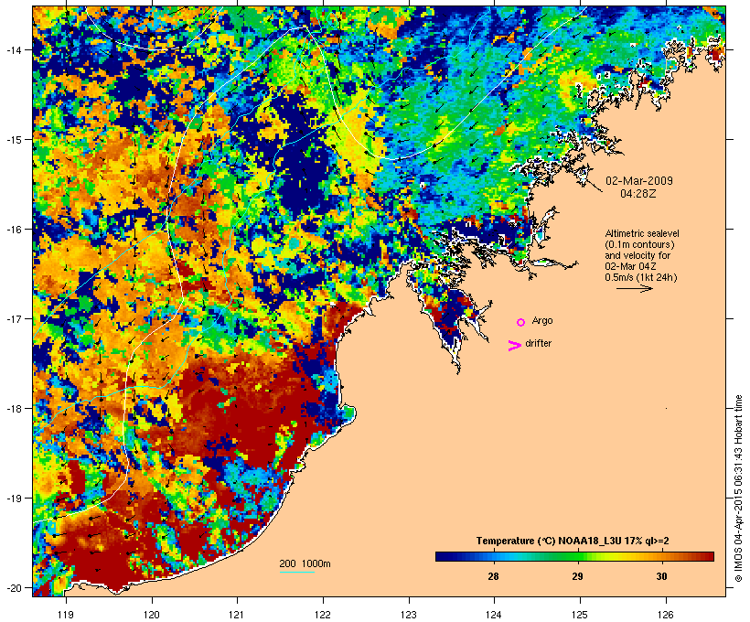Click latitude axis label -14
Screen dimensions: 750x622
(13, 49)
